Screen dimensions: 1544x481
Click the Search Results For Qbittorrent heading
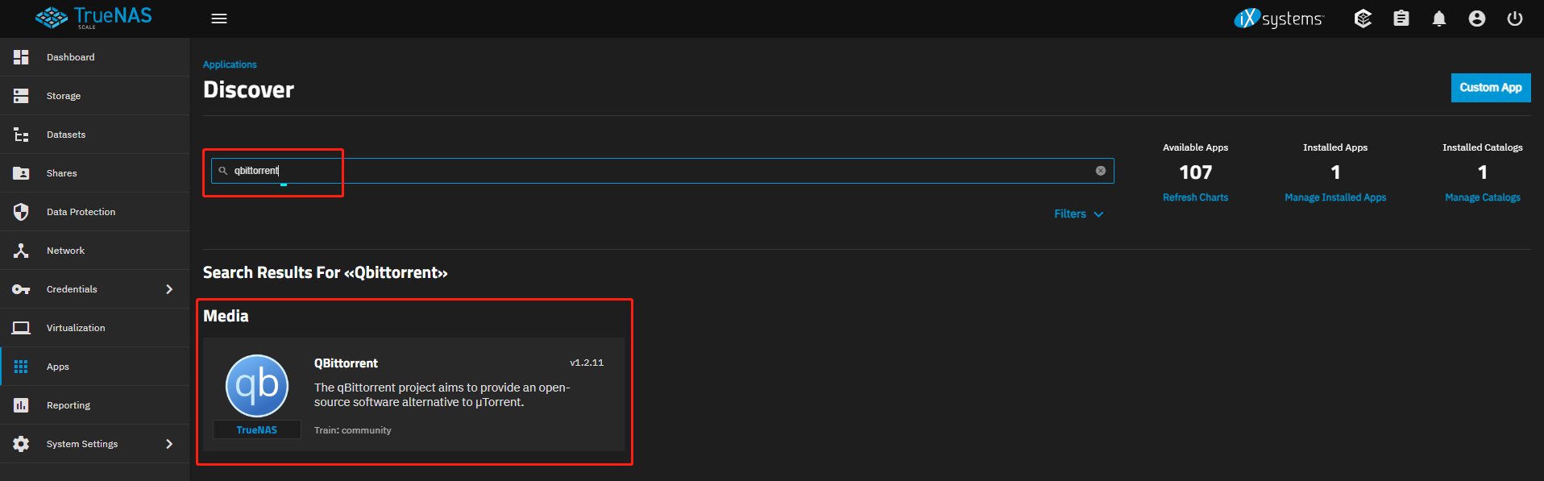point(325,272)
